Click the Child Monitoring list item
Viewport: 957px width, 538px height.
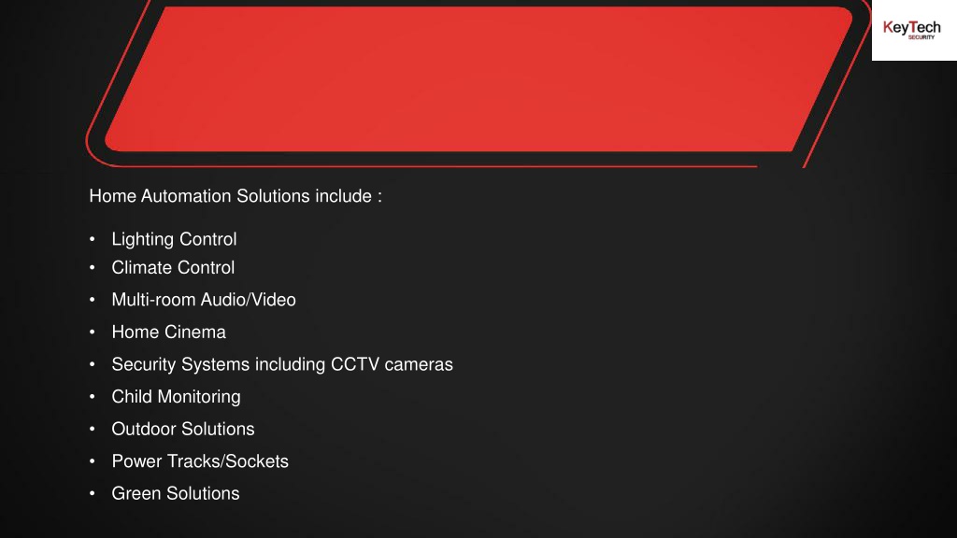point(176,396)
